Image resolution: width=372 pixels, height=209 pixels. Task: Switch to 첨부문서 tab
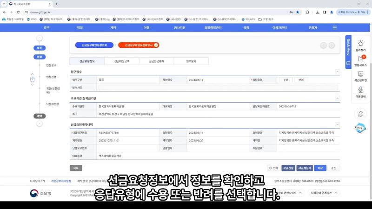pyautogui.click(x=191, y=61)
